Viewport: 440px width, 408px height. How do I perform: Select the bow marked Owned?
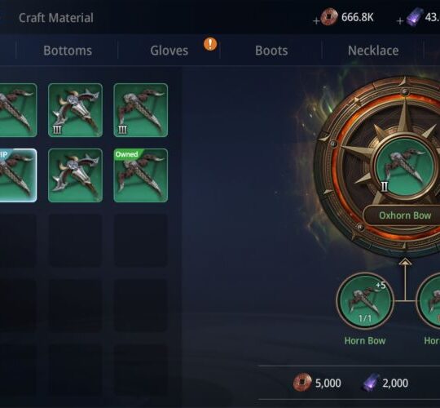pyautogui.click(x=141, y=175)
